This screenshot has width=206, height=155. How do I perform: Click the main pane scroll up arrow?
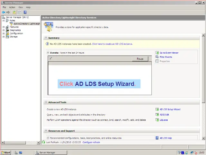click(x=203, y=35)
